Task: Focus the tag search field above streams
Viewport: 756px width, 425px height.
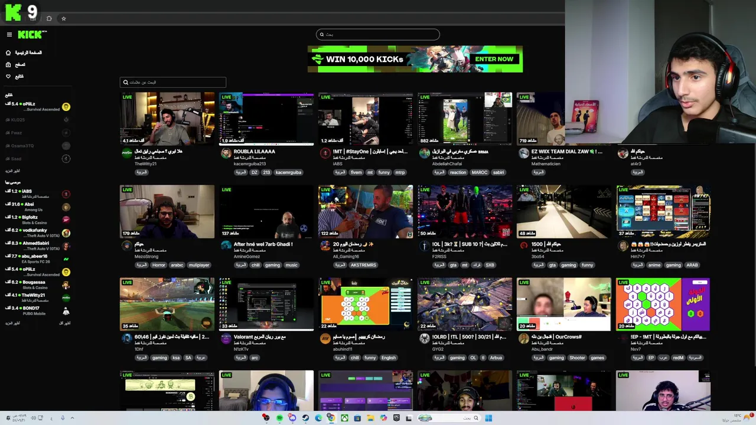Action: click(173, 82)
